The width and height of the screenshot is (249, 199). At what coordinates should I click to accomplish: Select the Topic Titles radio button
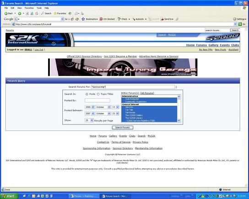coord(98,94)
